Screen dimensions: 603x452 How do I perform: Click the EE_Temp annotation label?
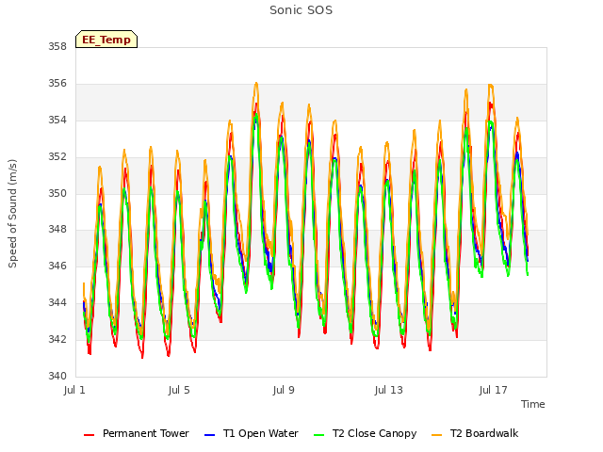(x=106, y=40)
